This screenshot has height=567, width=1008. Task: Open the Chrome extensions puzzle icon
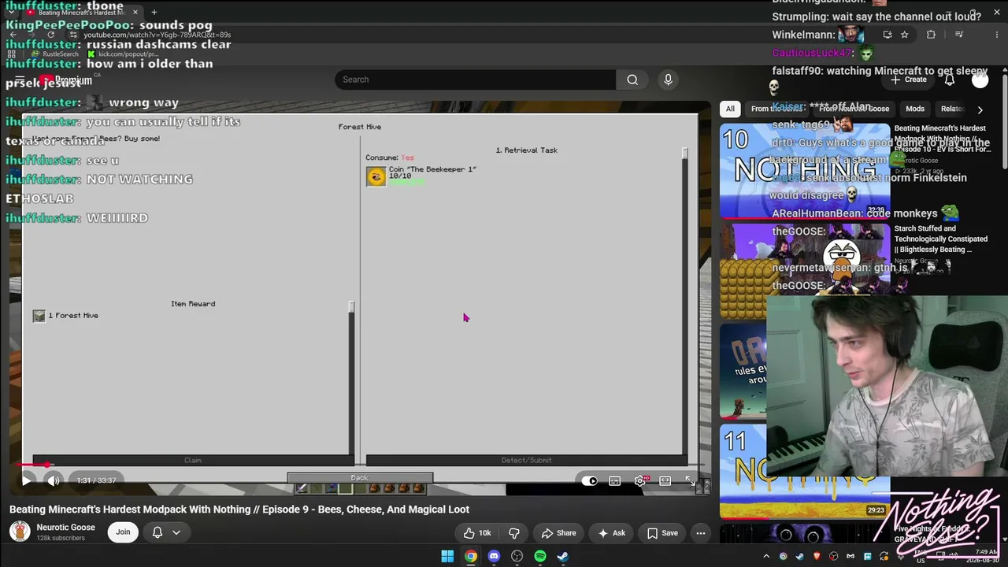pos(931,35)
